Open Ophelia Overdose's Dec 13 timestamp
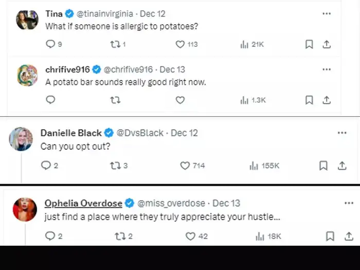The width and height of the screenshot is (360, 270). click(x=226, y=203)
